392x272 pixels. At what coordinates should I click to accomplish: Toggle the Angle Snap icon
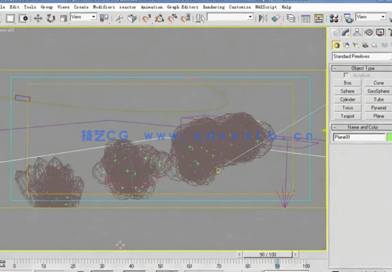[x=159, y=18]
